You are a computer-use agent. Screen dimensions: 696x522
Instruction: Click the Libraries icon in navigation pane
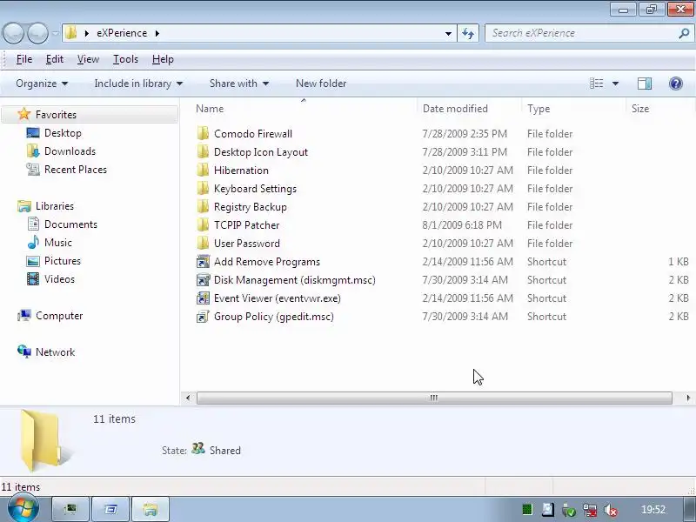24,206
